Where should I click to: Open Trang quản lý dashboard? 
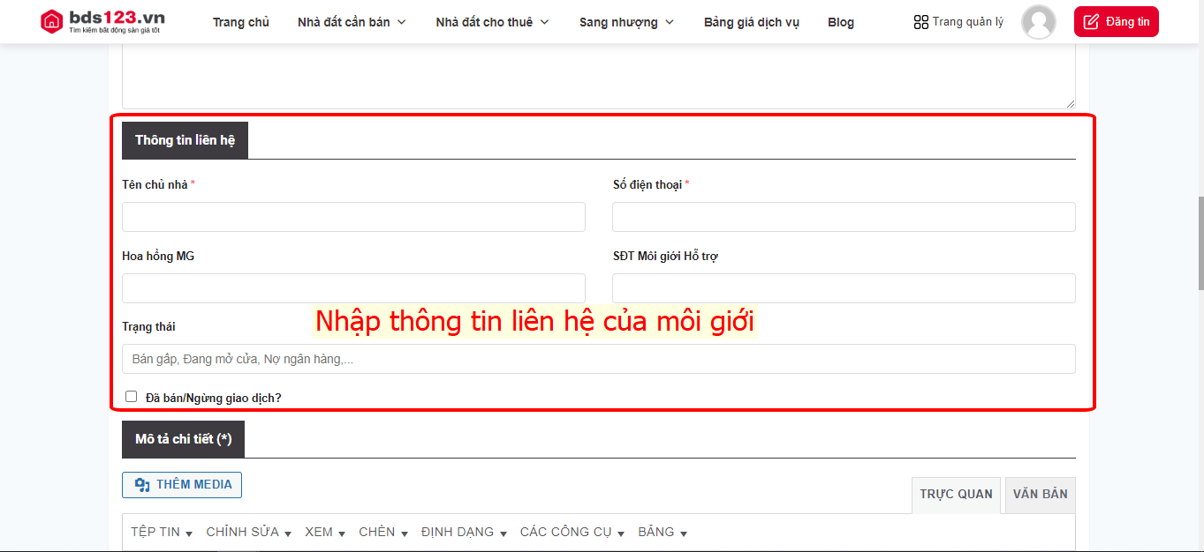(x=958, y=22)
